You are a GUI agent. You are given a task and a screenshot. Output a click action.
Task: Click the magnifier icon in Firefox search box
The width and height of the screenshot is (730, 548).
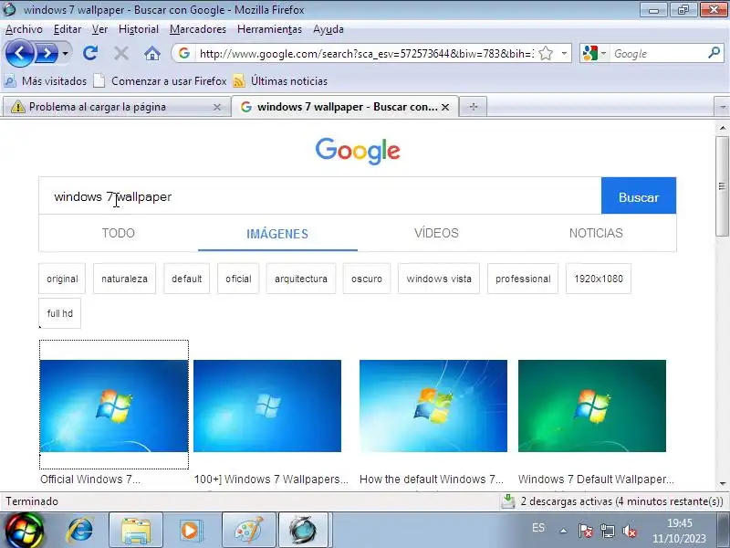tap(714, 53)
